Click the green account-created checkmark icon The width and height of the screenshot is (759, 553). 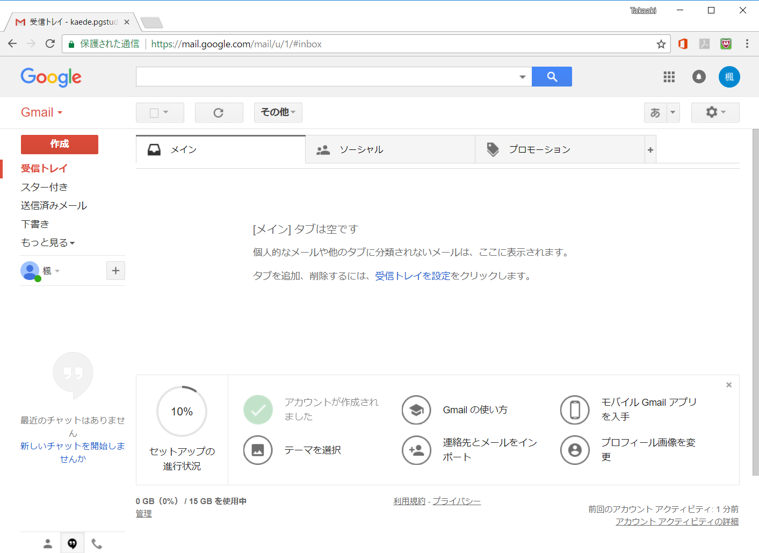click(258, 410)
